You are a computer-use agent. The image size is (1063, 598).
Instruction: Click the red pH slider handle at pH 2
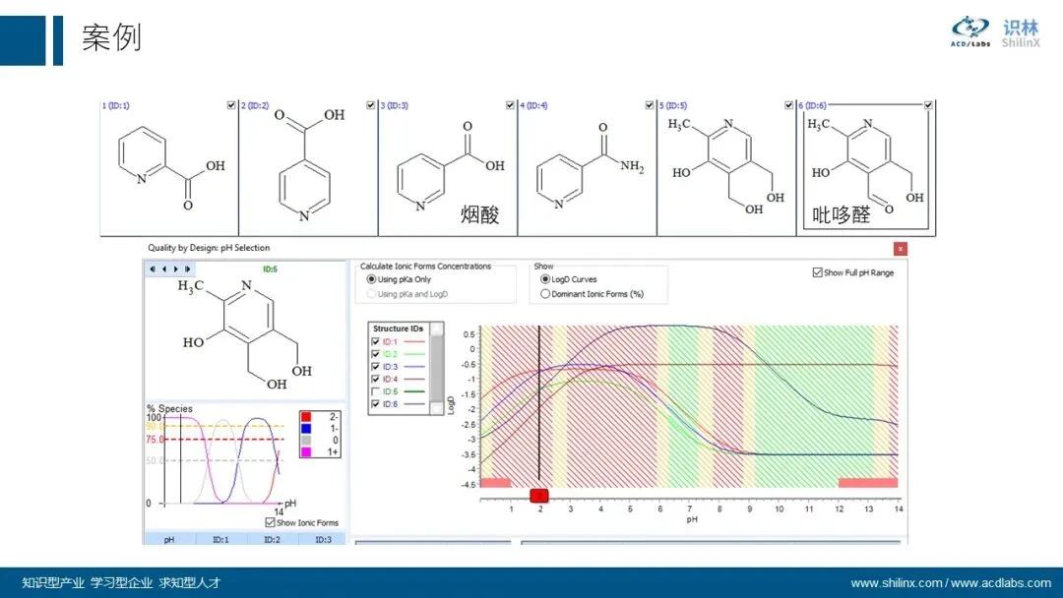pyautogui.click(x=539, y=496)
